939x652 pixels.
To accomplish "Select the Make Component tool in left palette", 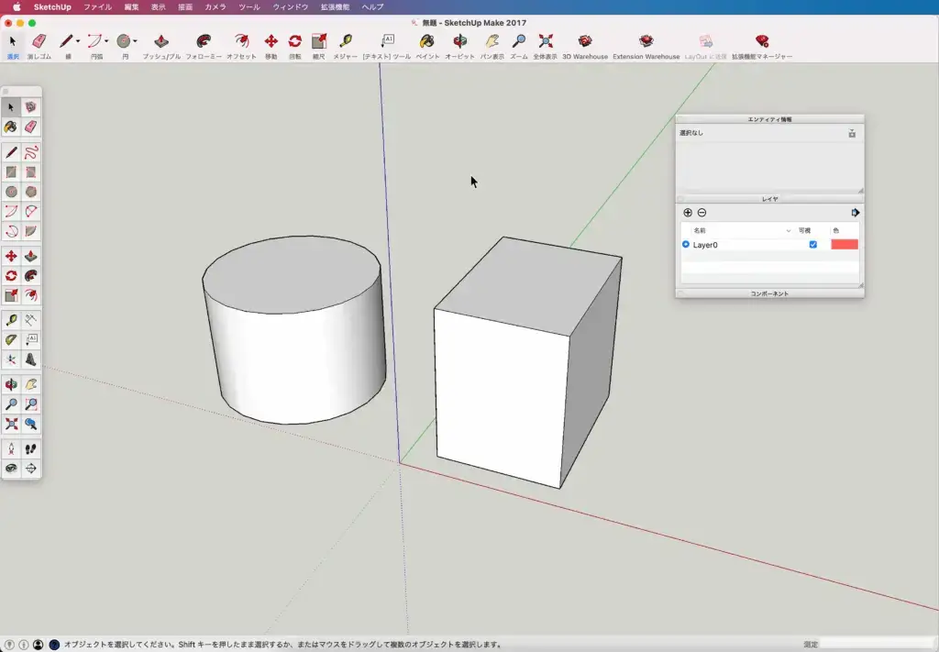I will tap(30, 107).
